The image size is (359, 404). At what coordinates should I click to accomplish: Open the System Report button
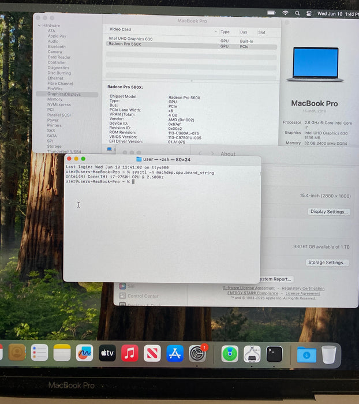[x=275, y=279]
